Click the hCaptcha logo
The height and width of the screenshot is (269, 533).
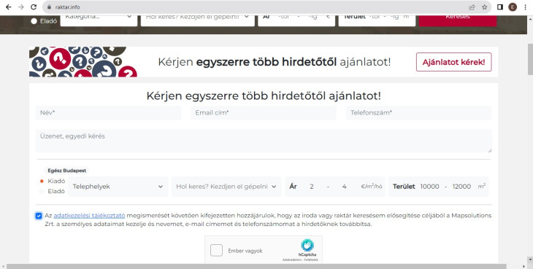coord(307,245)
